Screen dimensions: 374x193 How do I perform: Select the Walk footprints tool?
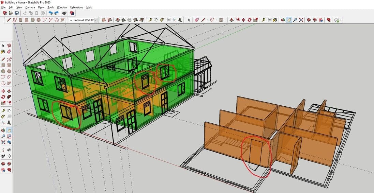3,156
